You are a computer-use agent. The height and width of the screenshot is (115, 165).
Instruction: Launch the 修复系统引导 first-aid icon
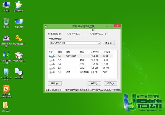[x=19, y=57]
